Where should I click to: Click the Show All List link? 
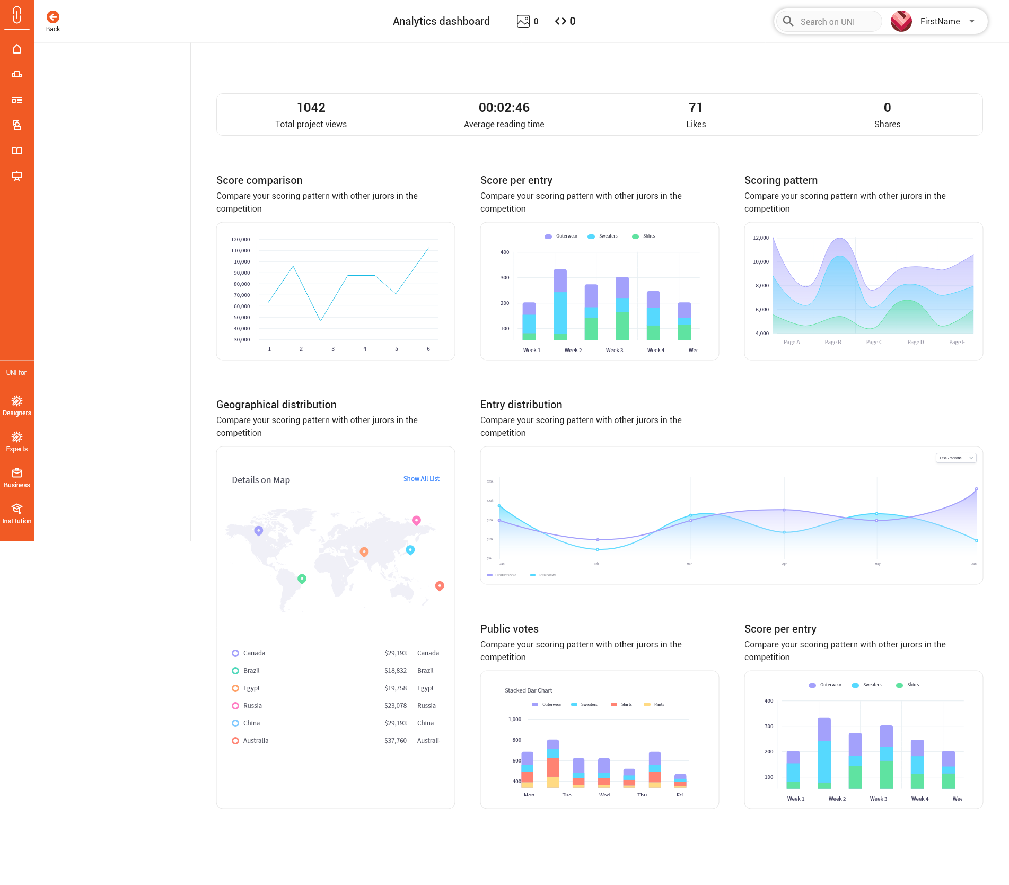click(x=422, y=478)
